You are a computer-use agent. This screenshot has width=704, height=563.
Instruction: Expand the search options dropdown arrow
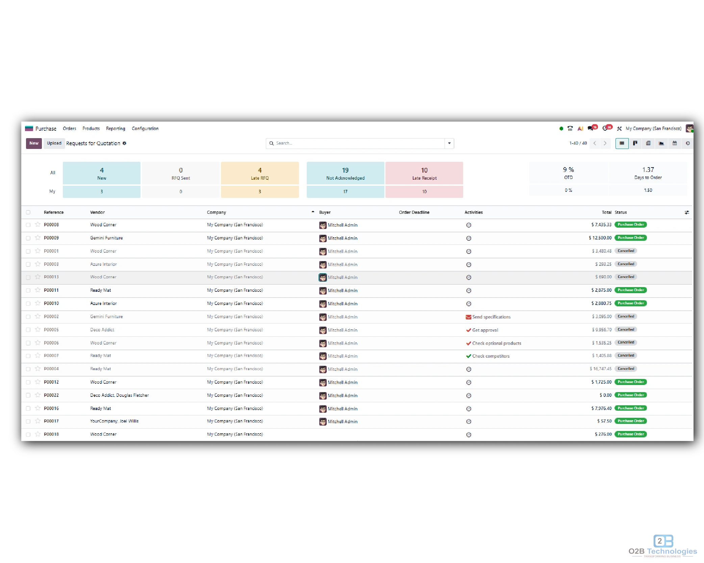point(449,143)
